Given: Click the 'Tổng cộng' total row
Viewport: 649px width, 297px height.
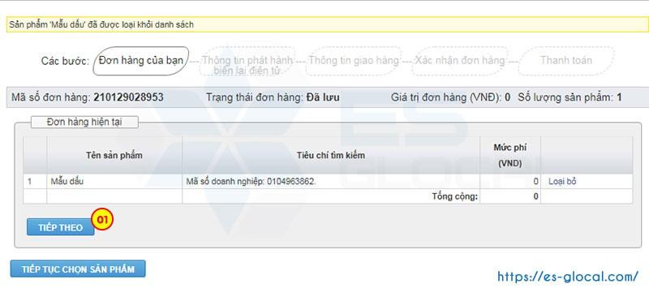Looking at the screenshot, I should (328, 196).
